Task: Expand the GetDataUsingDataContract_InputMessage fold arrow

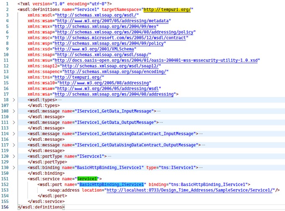Action: [x=13, y=134]
